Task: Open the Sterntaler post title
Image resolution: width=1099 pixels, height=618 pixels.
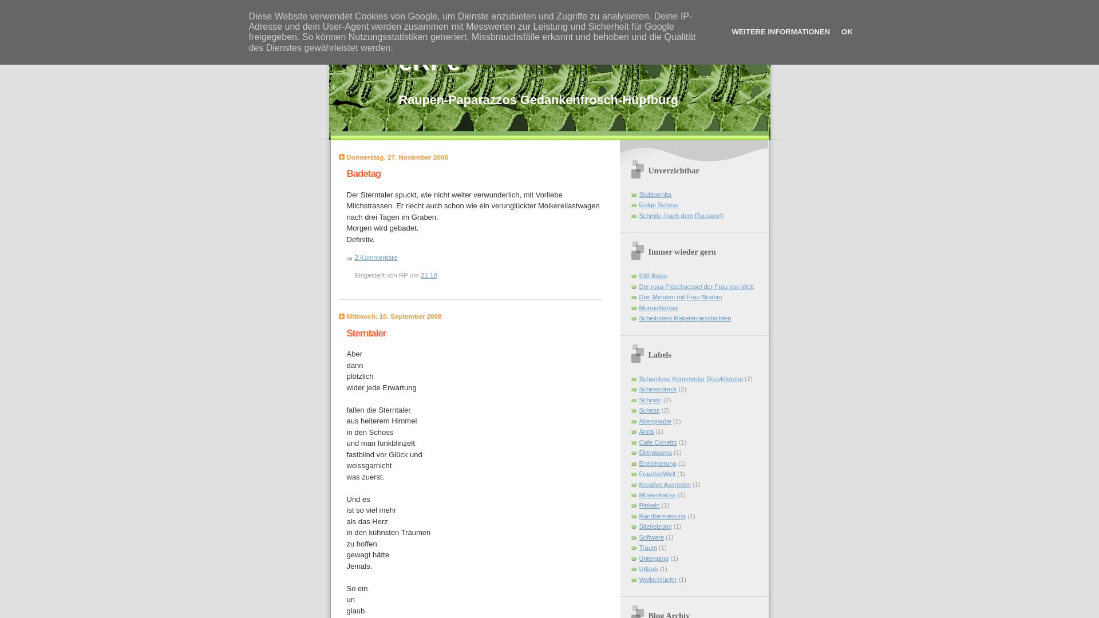Action: click(366, 334)
